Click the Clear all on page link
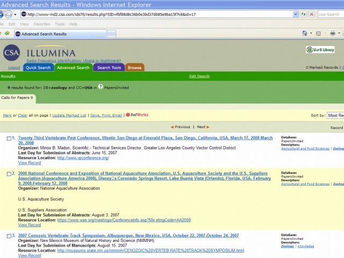Viewport: 344px width, 258px height. tap(23, 116)
